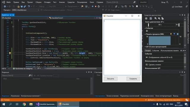Open the 100 % editor zoom dropdown
The width and height of the screenshot is (190, 107).
[x=9, y=69]
